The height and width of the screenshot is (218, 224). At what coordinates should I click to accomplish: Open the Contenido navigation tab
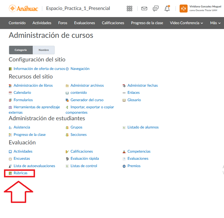tap(17, 23)
